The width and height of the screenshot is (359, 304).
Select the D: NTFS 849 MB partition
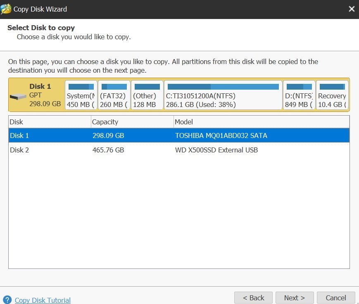click(299, 95)
